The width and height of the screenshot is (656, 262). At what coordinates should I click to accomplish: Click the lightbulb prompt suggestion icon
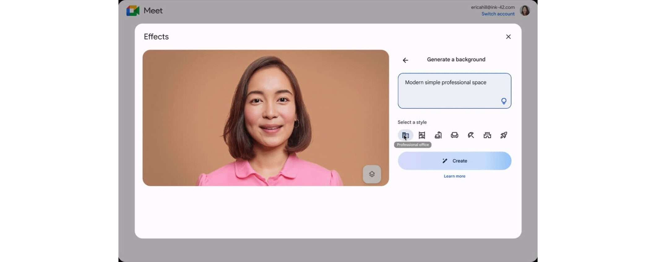point(504,101)
